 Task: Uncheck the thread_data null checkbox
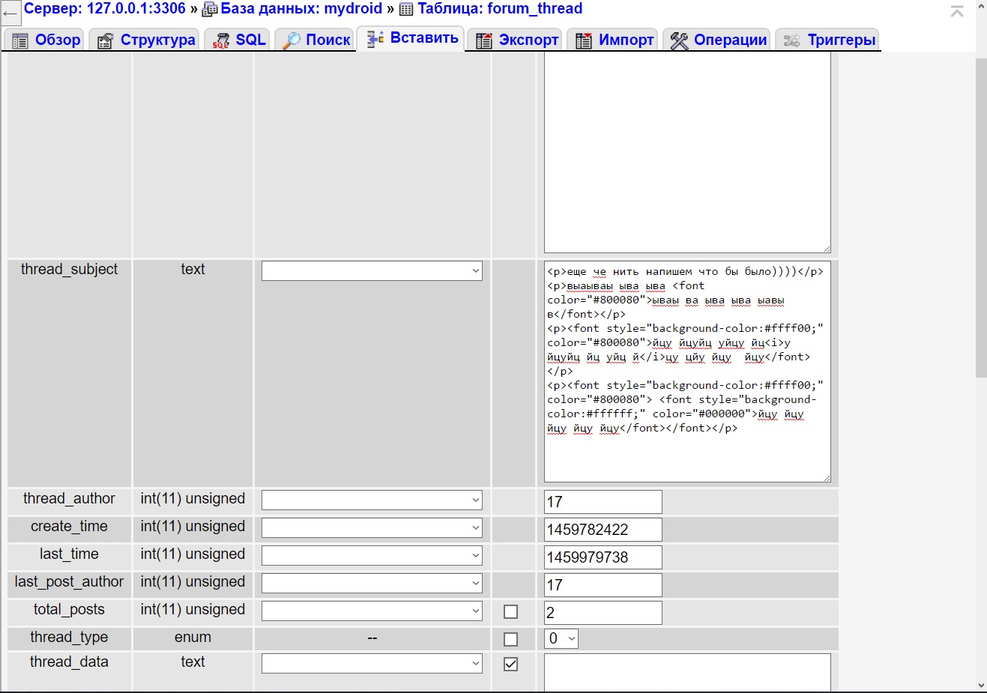[x=511, y=664]
